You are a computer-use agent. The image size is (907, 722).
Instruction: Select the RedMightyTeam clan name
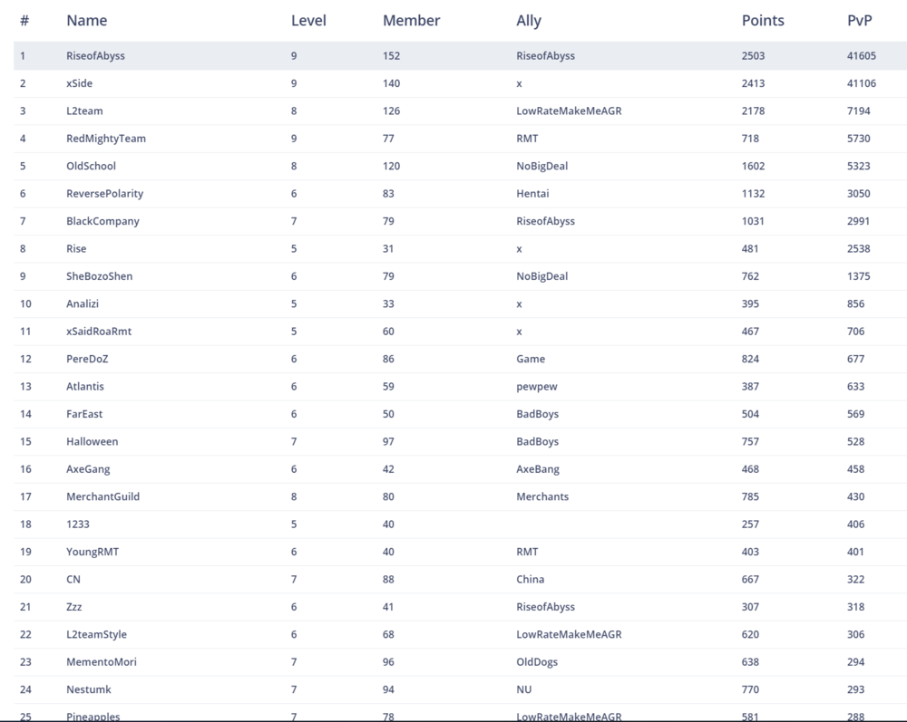click(x=105, y=139)
